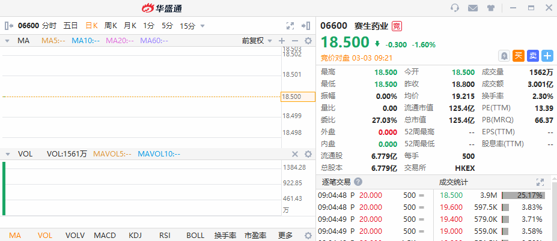Screen dimensions: 557x241
Task: Switch to 五日 chart tab
Action: 70,26
